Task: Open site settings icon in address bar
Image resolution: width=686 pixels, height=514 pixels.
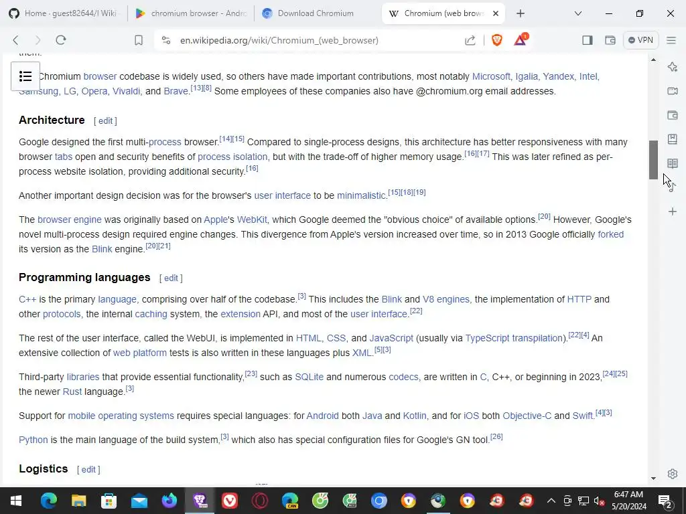Action: 166,40
